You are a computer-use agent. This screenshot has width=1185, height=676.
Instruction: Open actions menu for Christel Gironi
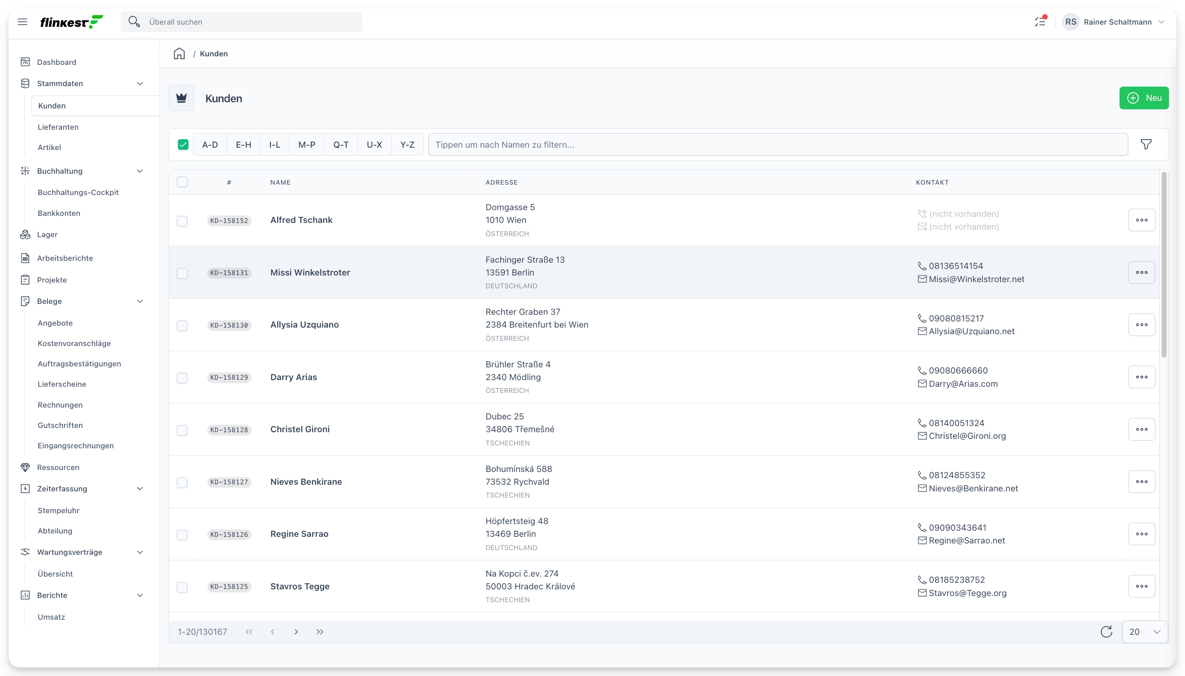pyautogui.click(x=1141, y=429)
